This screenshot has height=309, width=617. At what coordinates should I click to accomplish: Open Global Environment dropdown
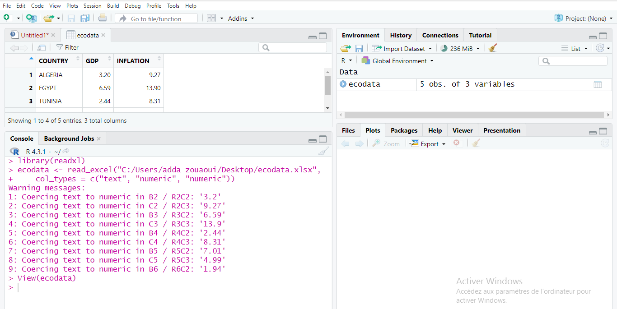[x=397, y=61]
